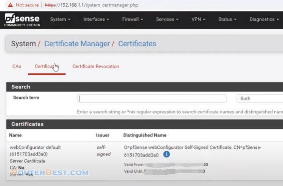Click into the Search term input field
Image resolution: width=283 pixels, height=186 pixels.
[x=152, y=99]
